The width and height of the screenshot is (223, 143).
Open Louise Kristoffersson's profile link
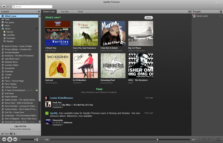pyautogui.click(x=61, y=98)
